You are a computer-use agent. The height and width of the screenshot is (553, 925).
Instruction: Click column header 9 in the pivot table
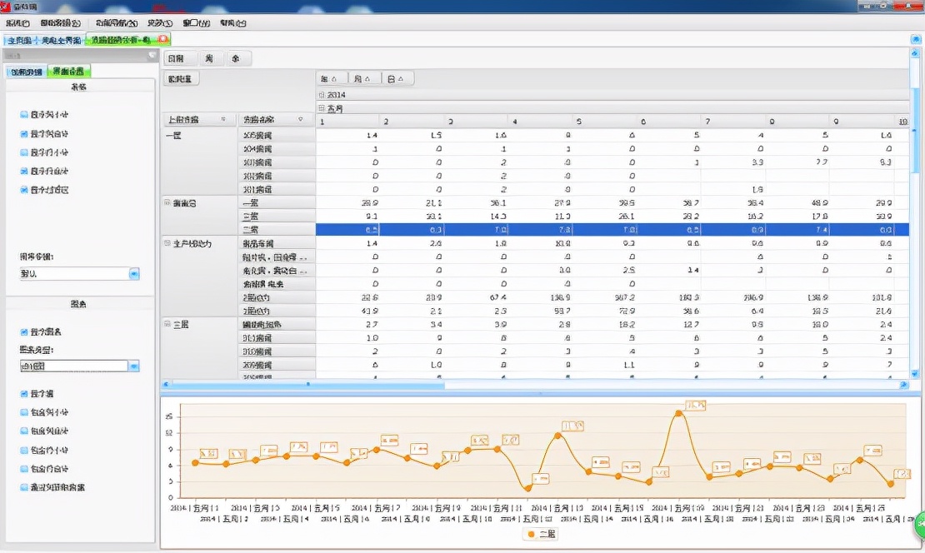point(863,122)
